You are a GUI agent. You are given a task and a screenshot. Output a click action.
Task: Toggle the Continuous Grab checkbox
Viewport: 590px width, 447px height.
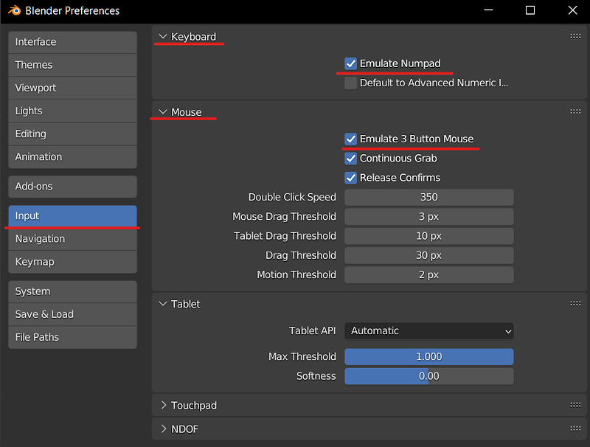pyautogui.click(x=351, y=159)
